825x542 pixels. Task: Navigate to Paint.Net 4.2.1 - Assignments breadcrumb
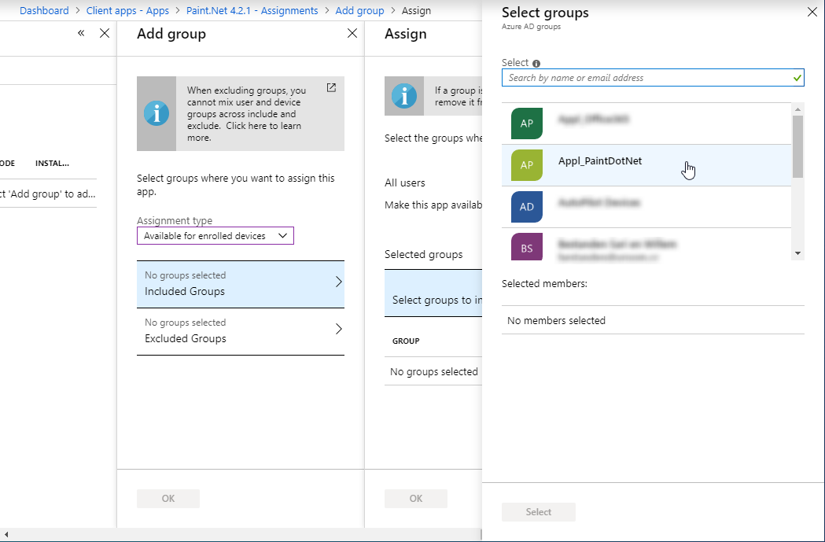(252, 11)
